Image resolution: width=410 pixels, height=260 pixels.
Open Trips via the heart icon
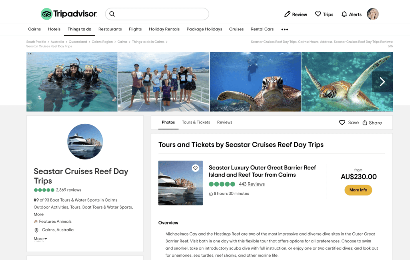[x=318, y=14]
